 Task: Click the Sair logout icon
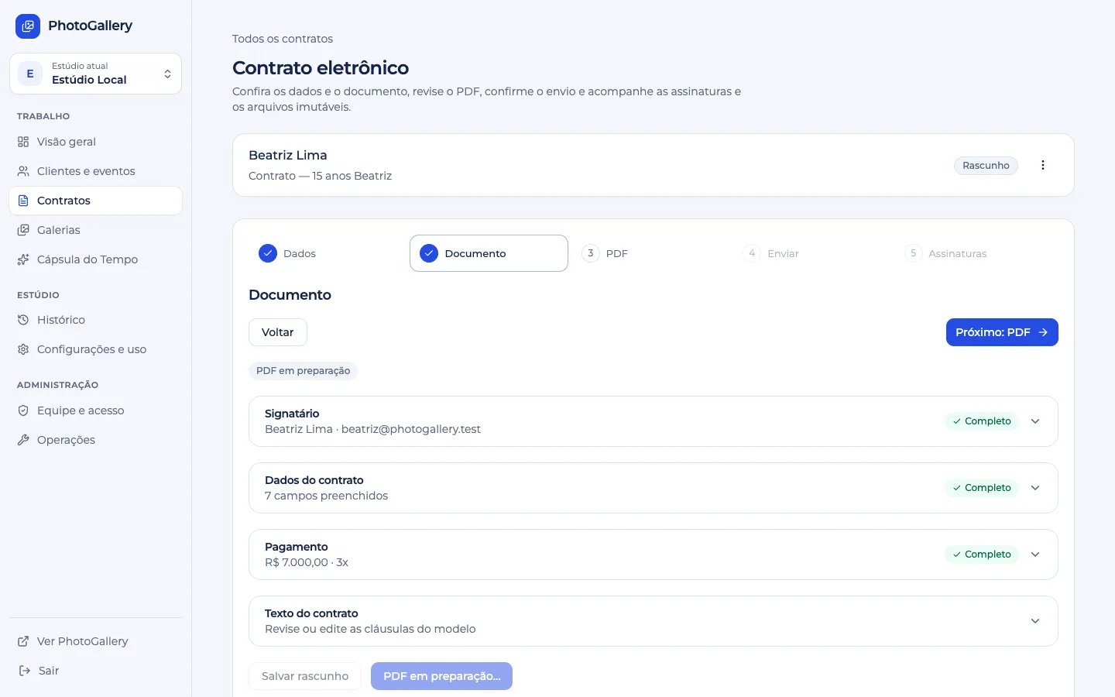pyautogui.click(x=25, y=671)
